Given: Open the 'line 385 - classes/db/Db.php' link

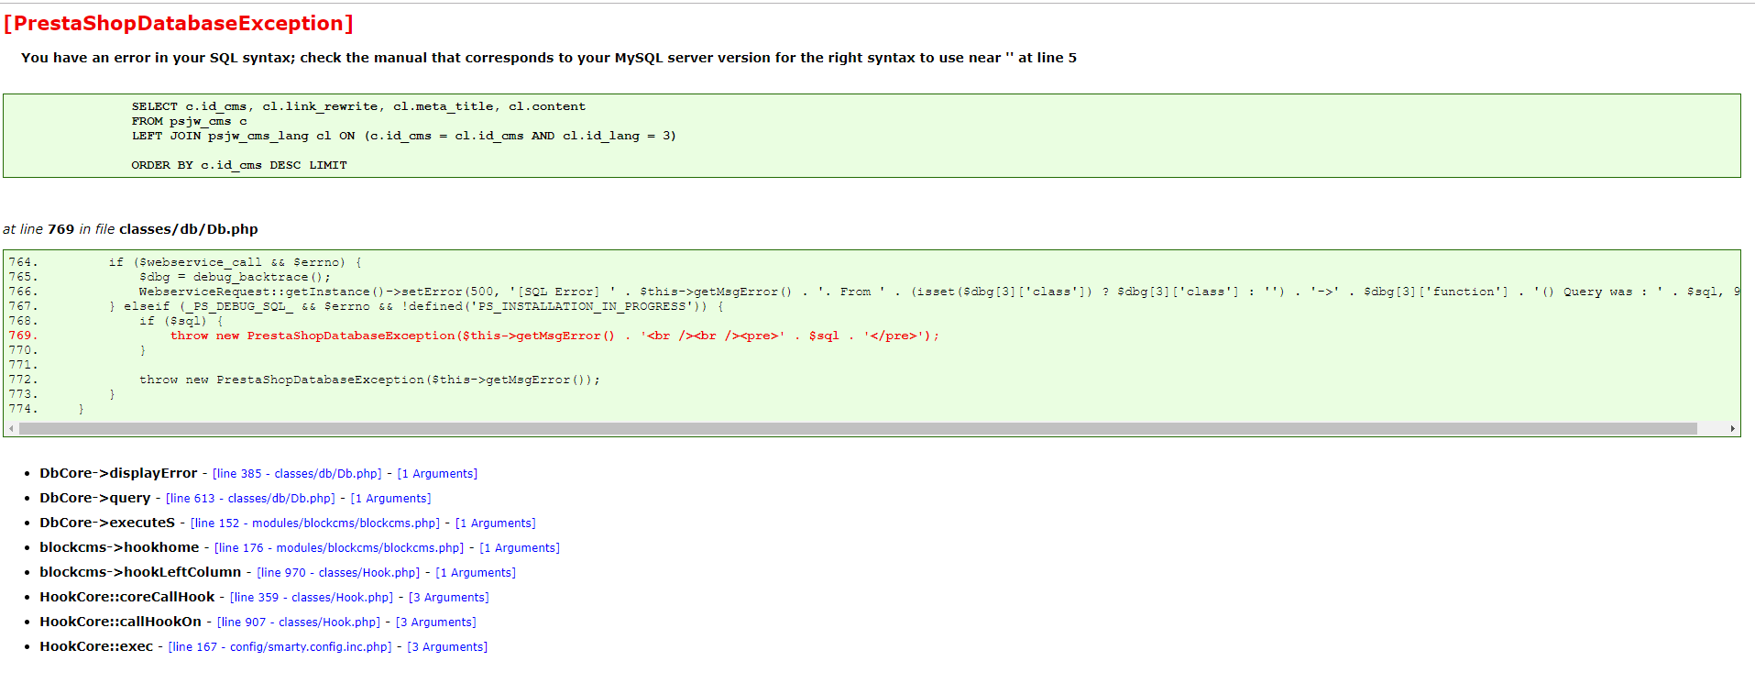Looking at the screenshot, I should tap(297, 474).
